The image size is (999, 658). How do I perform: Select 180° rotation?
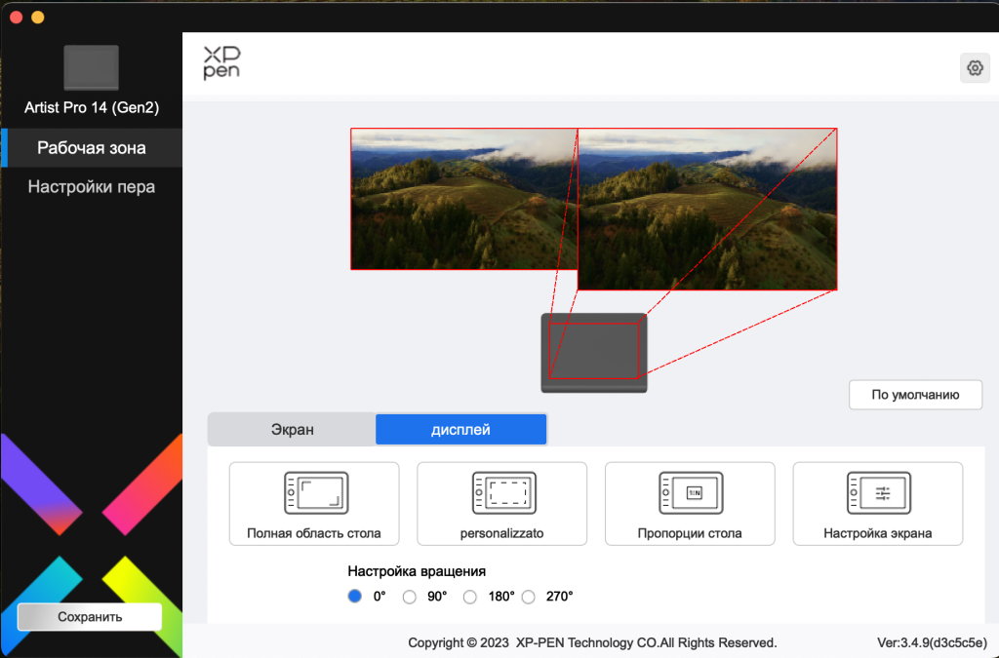470,597
